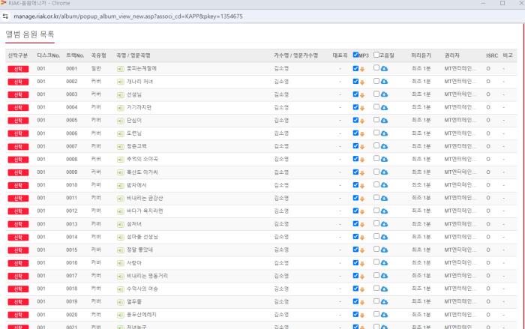This screenshot has height=329, width=525.
Task: Check high-quality checkbox for track 0007
Action: (x=376, y=145)
